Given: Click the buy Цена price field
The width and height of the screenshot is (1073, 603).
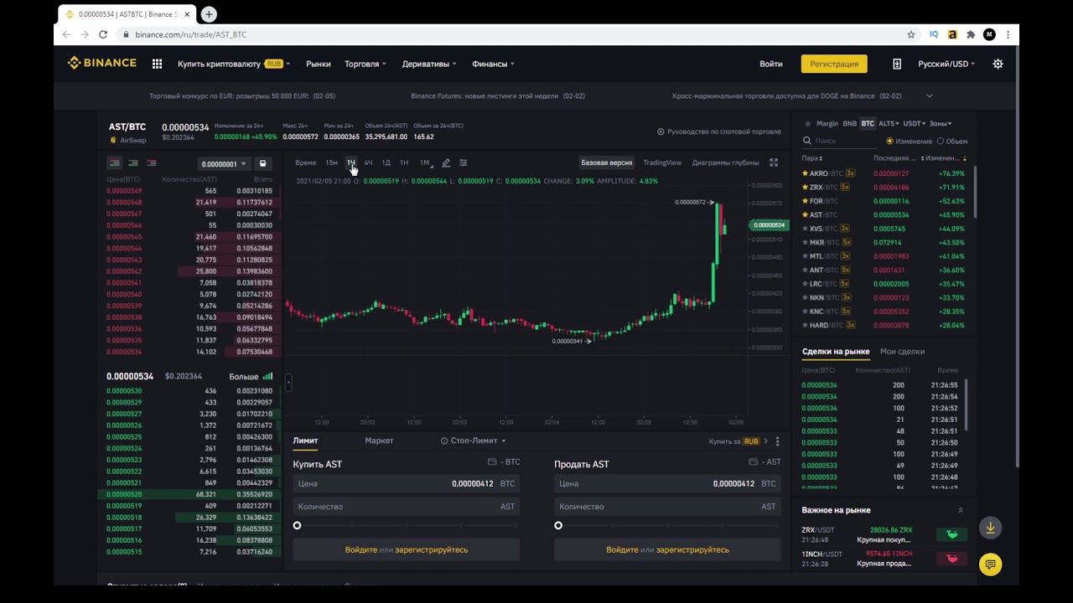Looking at the screenshot, I should tap(406, 484).
